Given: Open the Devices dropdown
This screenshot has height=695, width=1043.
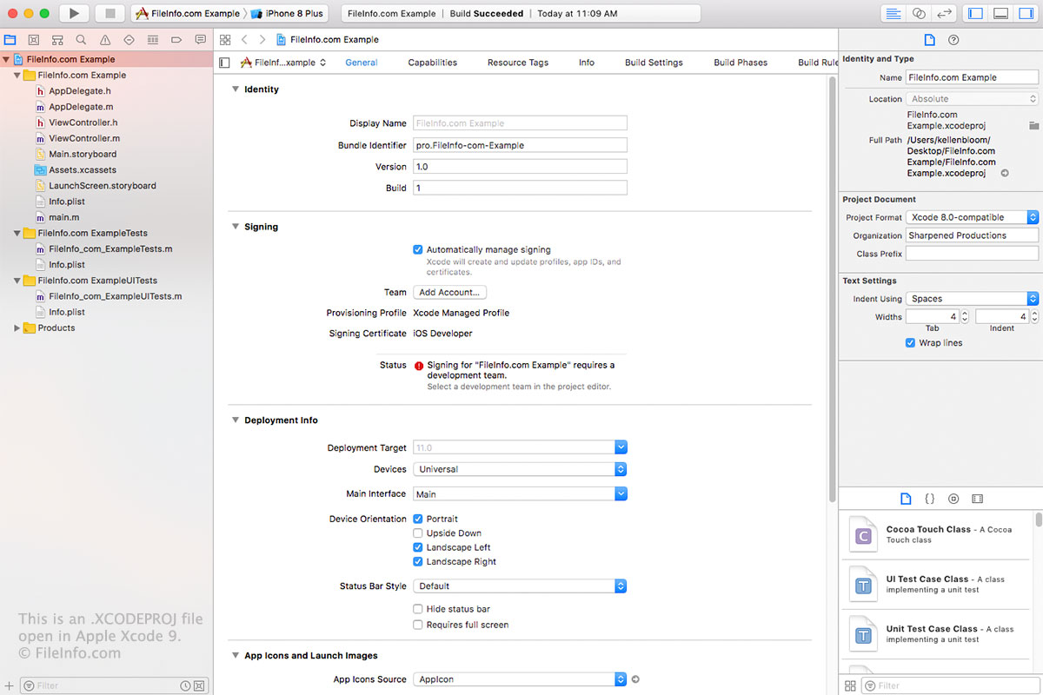Looking at the screenshot, I should click(x=520, y=469).
